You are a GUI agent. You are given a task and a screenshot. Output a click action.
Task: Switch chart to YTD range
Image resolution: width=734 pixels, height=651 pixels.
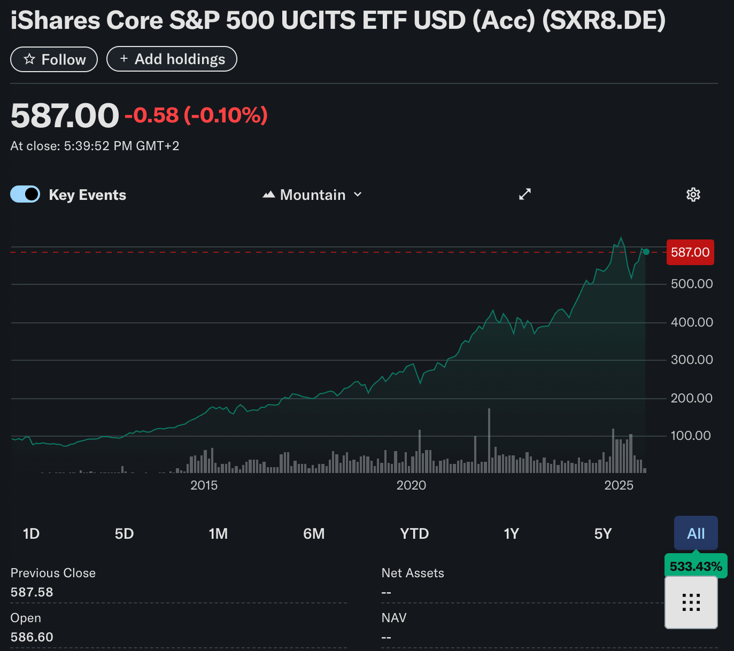tap(414, 533)
